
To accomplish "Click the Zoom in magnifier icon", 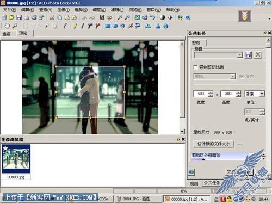I will 120,17.
